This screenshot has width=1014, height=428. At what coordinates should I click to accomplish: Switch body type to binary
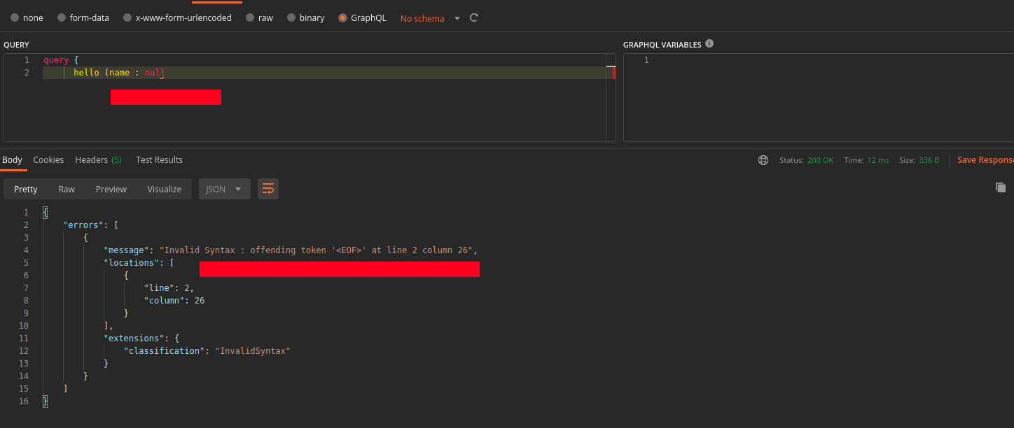(305, 17)
